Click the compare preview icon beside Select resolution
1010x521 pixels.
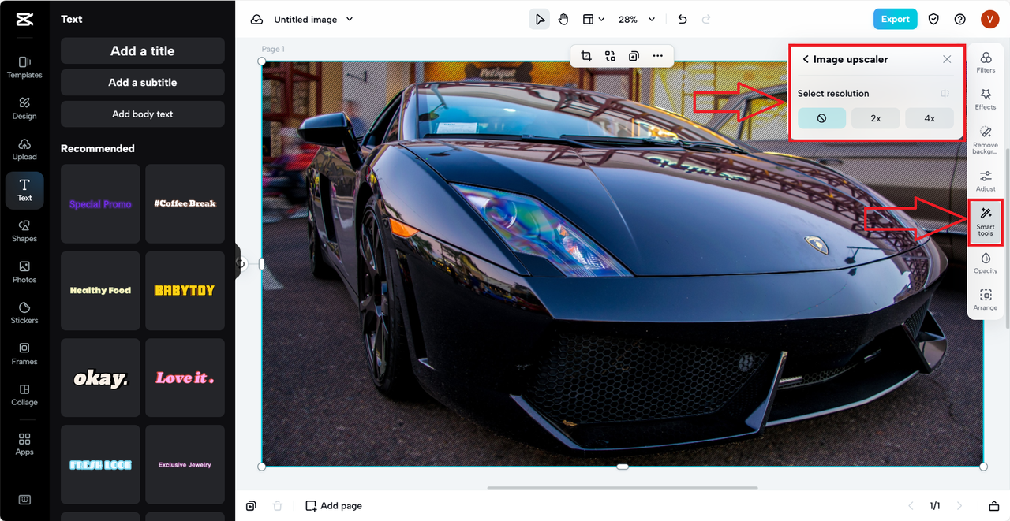pyautogui.click(x=945, y=94)
